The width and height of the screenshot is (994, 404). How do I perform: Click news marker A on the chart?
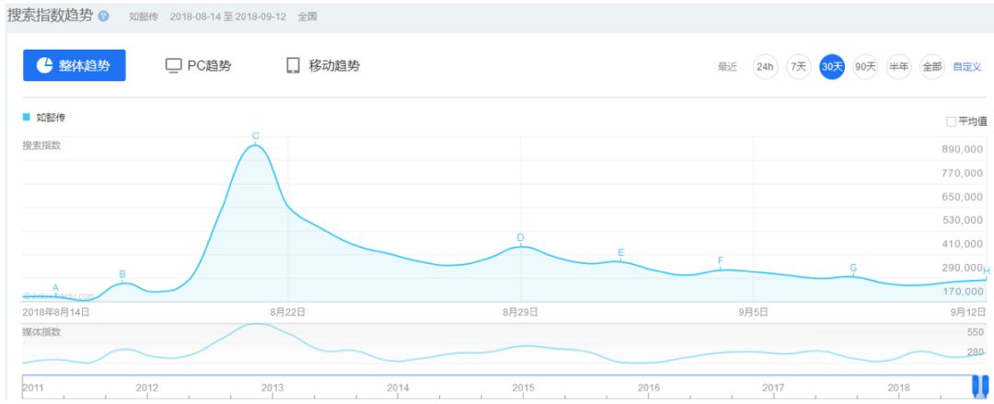(x=55, y=288)
